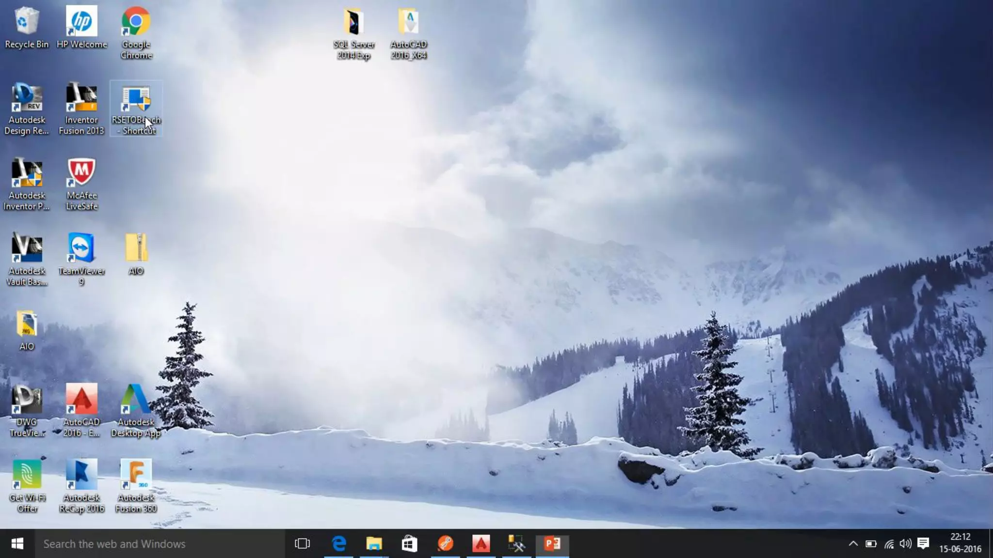Click the Get Wi-Fi Offer icon
This screenshot has width=993, height=558.
tap(27, 475)
